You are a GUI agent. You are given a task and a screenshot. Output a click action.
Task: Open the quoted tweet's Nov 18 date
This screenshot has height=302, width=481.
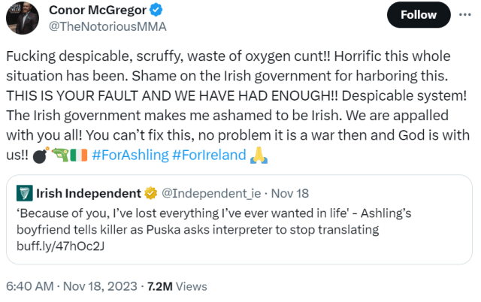click(x=290, y=194)
